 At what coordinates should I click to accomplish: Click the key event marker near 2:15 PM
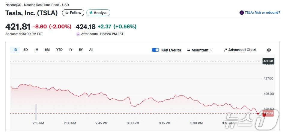(36, 112)
